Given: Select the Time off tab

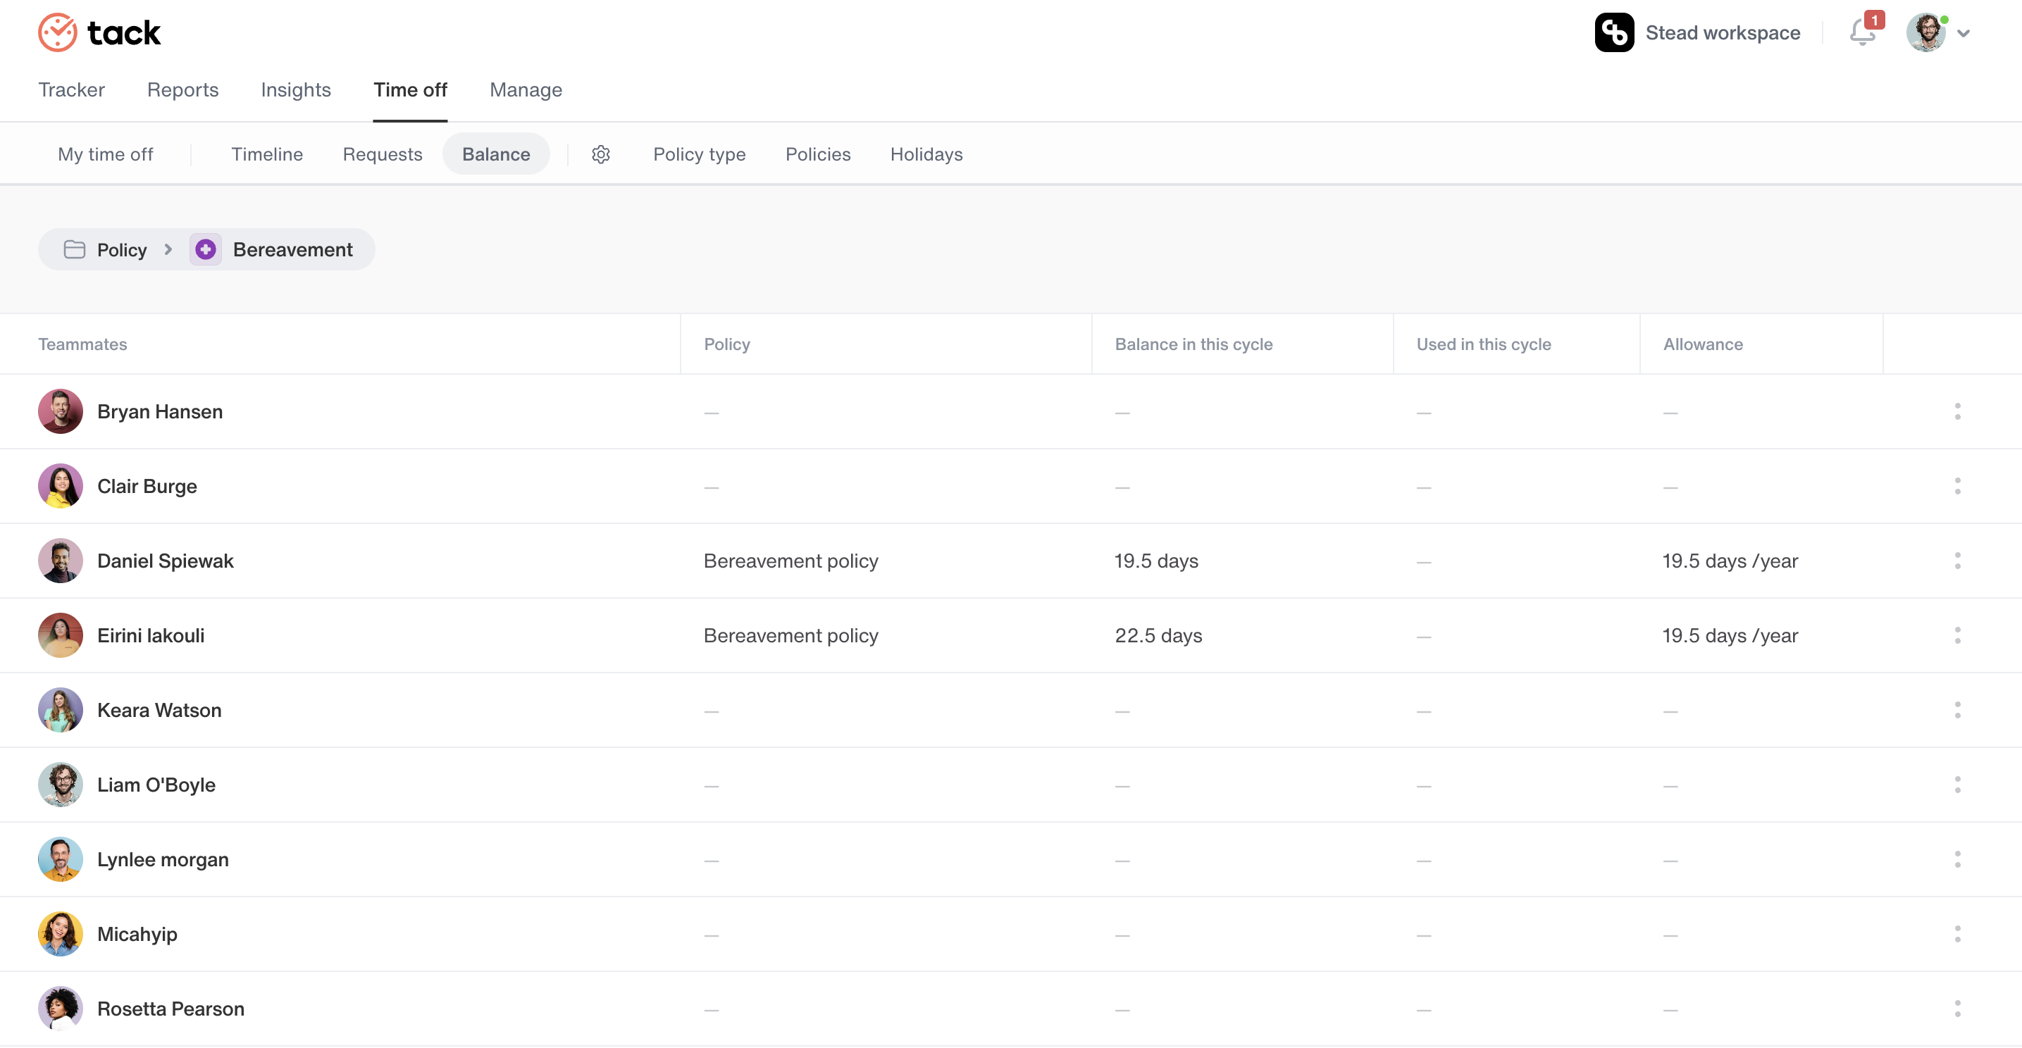Looking at the screenshot, I should click(x=411, y=90).
